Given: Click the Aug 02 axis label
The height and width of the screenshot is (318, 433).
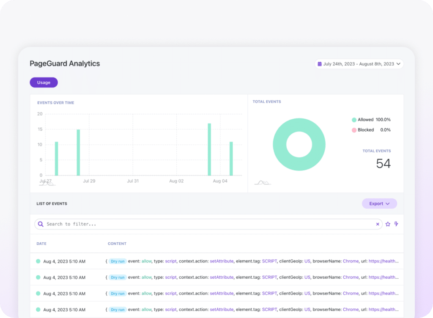Looking at the screenshot, I should pyautogui.click(x=176, y=181).
